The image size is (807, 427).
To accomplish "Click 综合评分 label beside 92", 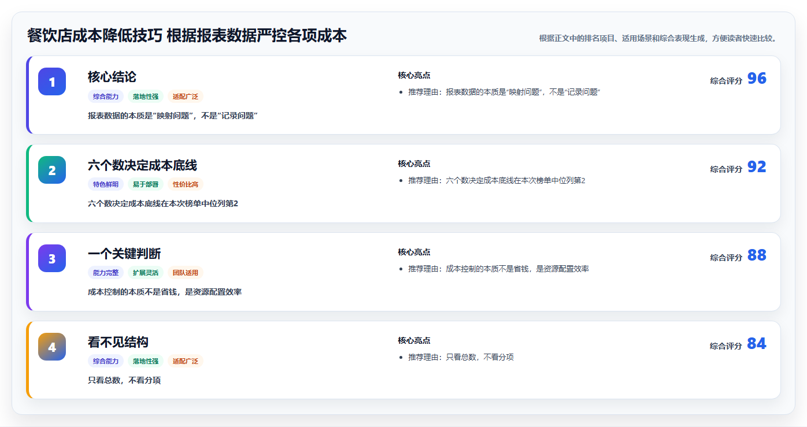I will (726, 169).
